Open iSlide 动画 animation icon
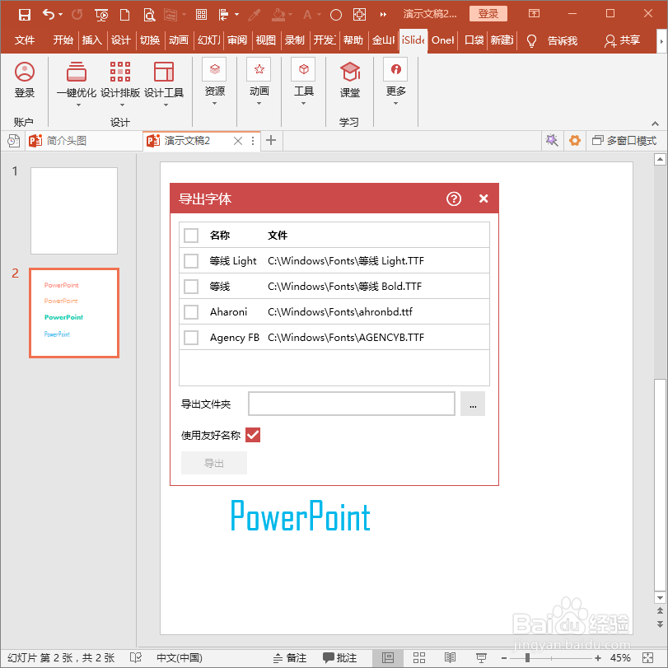668x668 pixels. (259, 69)
